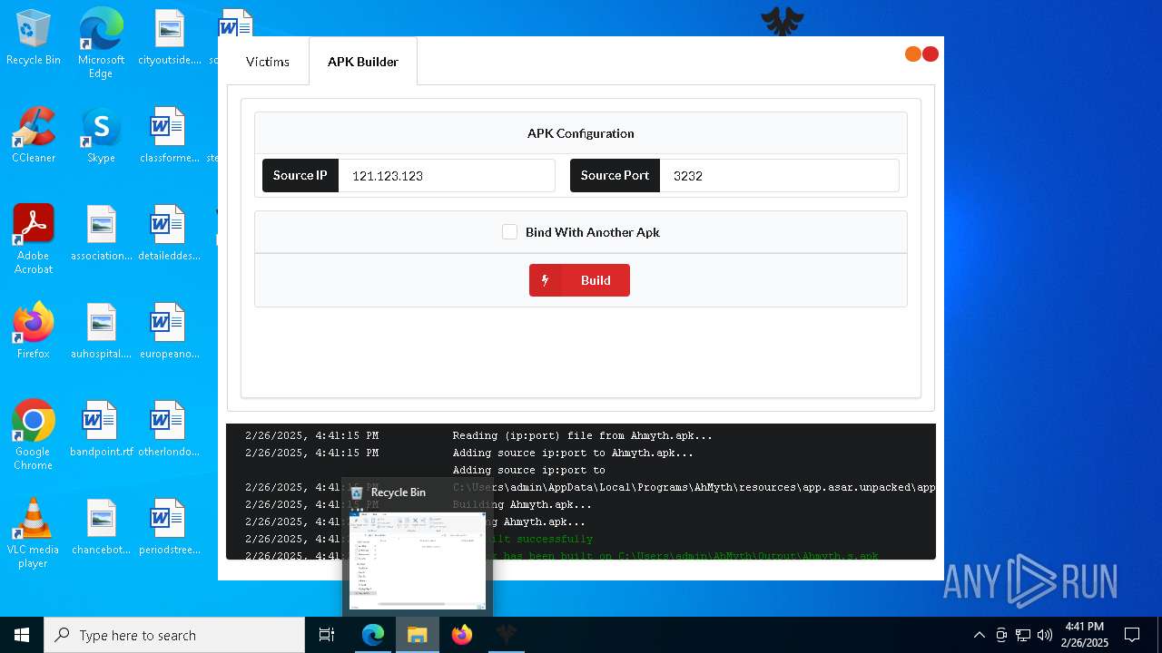Select the periodstree Word document
The width and height of the screenshot is (1162, 653).
tap(170, 527)
